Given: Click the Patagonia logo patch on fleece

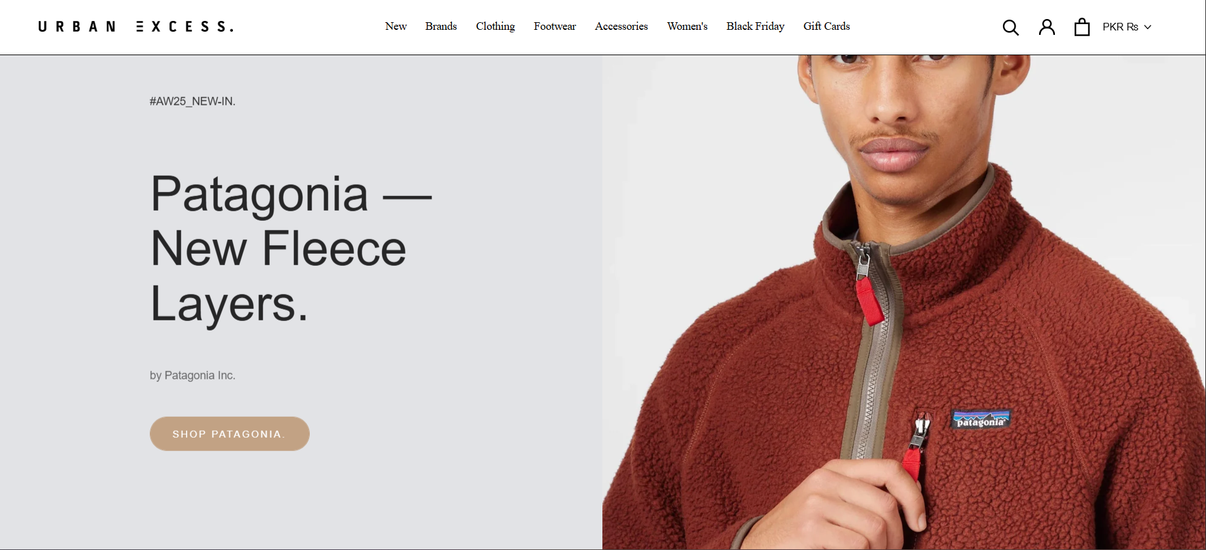Looking at the screenshot, I should coord(981,420).
